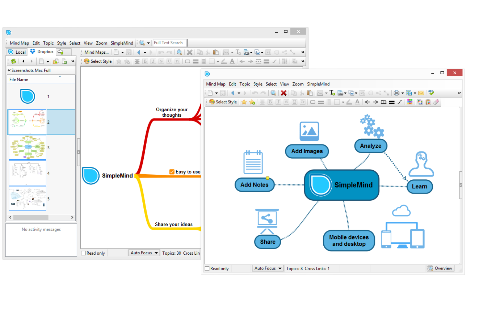Open Auto Focus dropdown in back window
479x319 pixels.
click(x=144, y=253)
